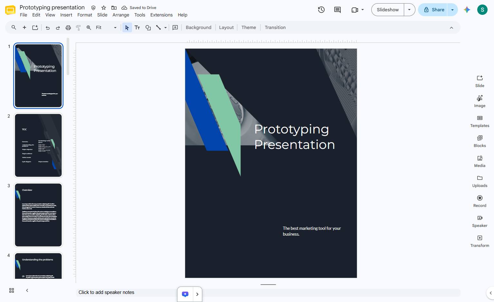Screen dimensions: 494x302
Task: Switch to grid view
Action: (12, 290)
